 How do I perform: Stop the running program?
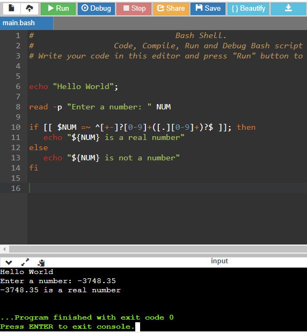tap(134, 9)
